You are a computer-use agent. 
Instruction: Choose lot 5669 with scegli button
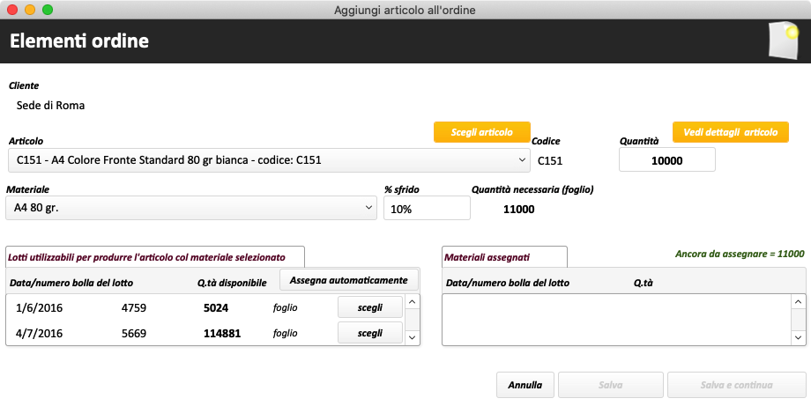click(x=370, y=333)
